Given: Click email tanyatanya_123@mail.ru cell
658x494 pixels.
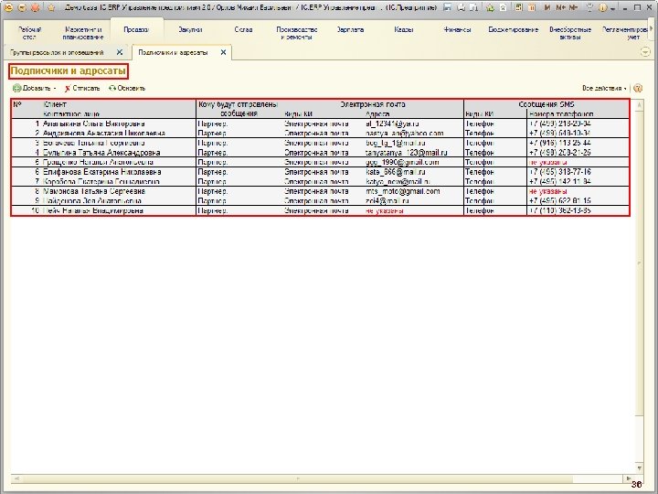Looking at the screenshot, I should click(406, 153).
